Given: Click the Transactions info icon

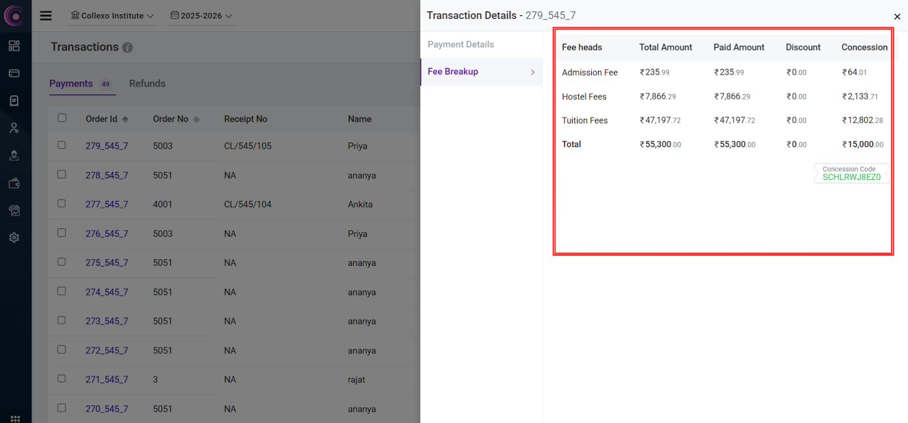Looking at the screenshot, I should click(x=128, y=48).
